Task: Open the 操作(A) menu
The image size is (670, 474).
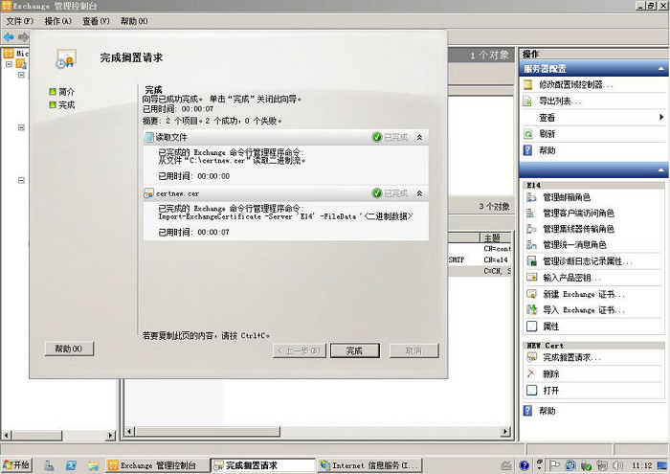Action: pyautogui.click(x=57, y=20)
